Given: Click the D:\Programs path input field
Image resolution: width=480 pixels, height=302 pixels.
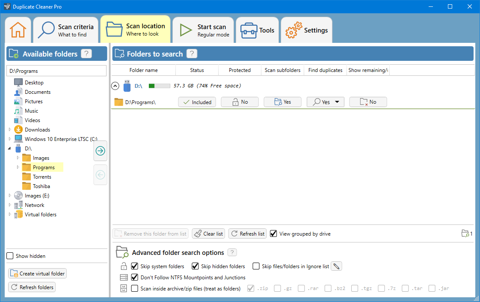Looking at the screenshot, I should click(x=56, y=71).
